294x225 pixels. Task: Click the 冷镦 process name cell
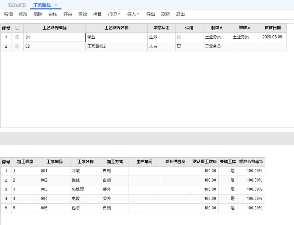pos(85,171)
